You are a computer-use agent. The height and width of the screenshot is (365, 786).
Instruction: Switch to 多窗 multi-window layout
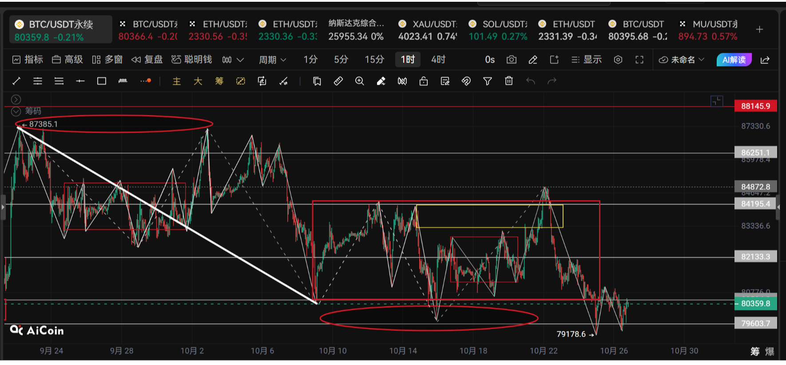107,59
